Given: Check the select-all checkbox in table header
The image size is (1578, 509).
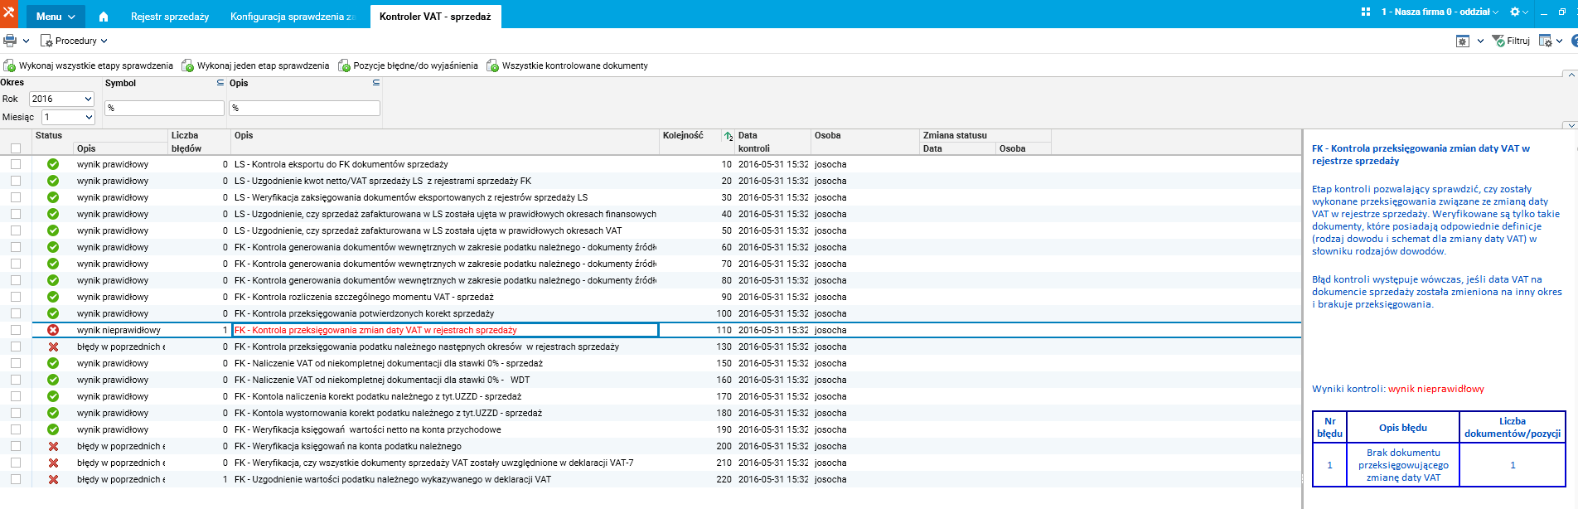Looking at the screenshot, I should pos(16,148).
